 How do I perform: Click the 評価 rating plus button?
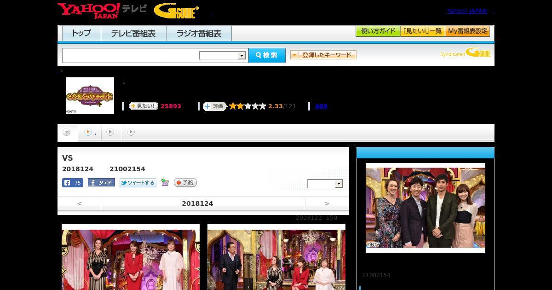point(215,106)
